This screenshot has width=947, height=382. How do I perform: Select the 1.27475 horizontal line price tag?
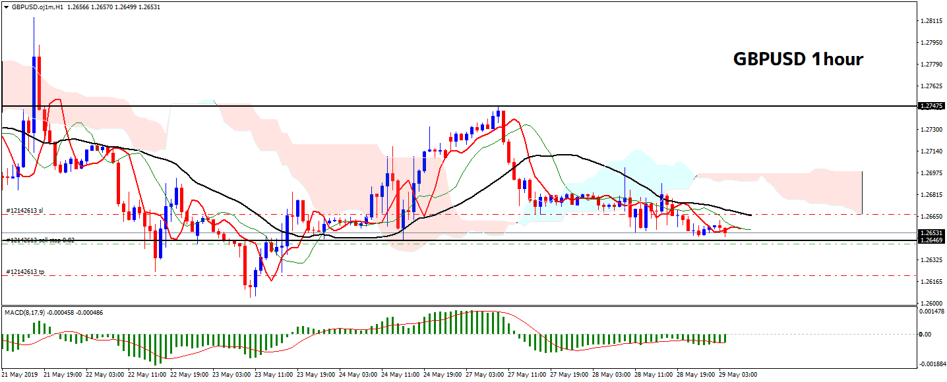point(931,105)
